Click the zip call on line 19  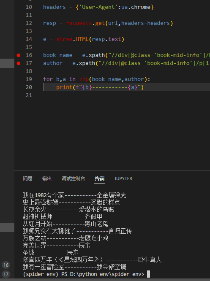(x=84, y=79)
